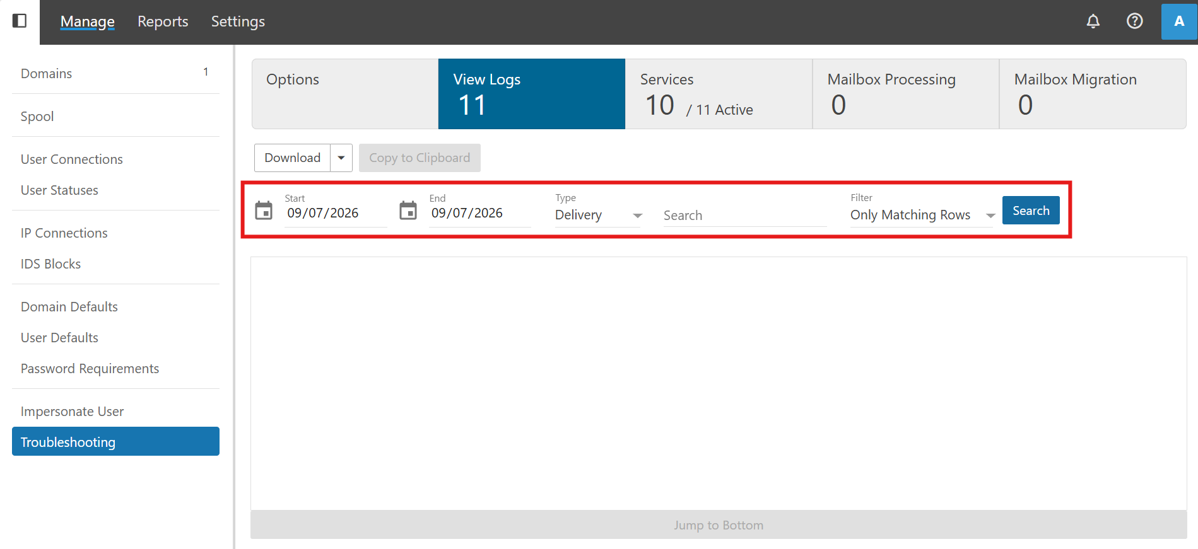Open the notifications bell

coord(1093,21)
